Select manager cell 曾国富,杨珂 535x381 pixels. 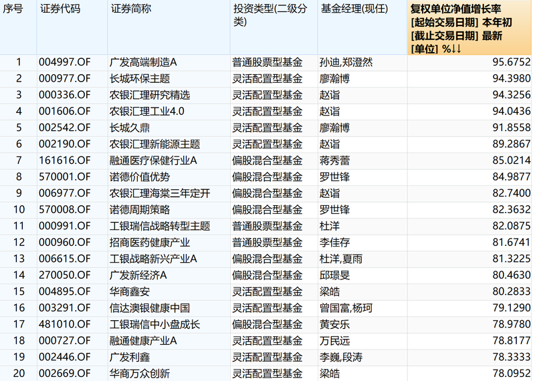pos(346,308)
